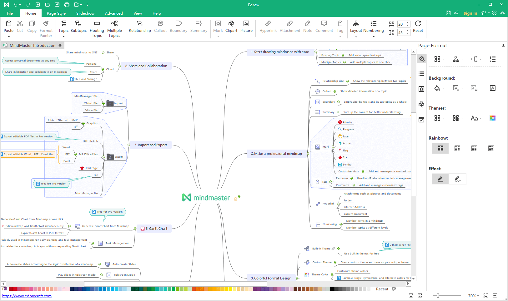
Task: Click the Sign In button
Action: click(470, 13)
